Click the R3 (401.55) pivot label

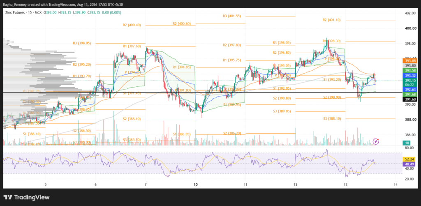[232, 16]
